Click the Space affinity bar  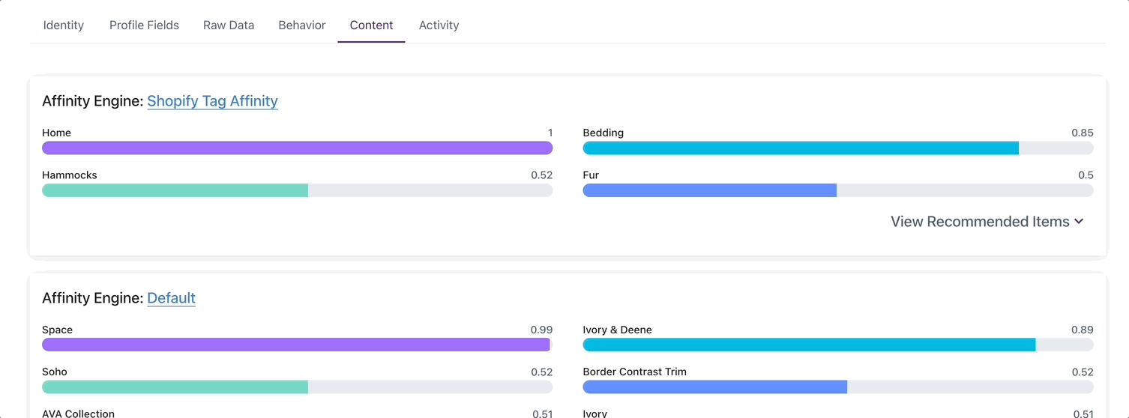(297, 345)
